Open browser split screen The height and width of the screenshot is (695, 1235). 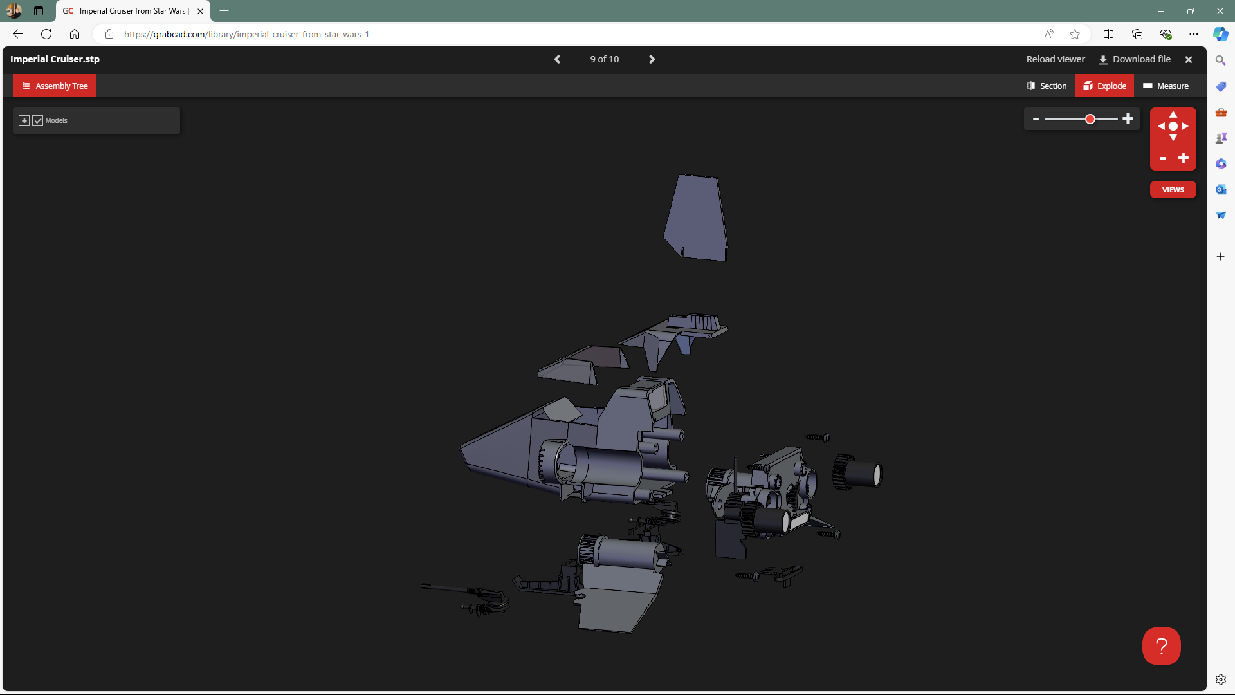(x=1108, y=34)
